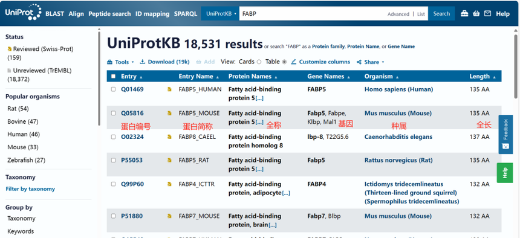
Task: Sort by Protein Names column arrow
Action: (276, 77)
